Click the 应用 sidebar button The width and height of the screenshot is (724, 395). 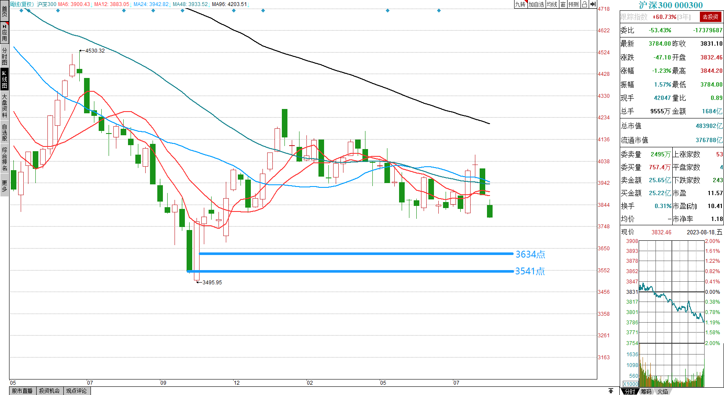pos(4,33)
